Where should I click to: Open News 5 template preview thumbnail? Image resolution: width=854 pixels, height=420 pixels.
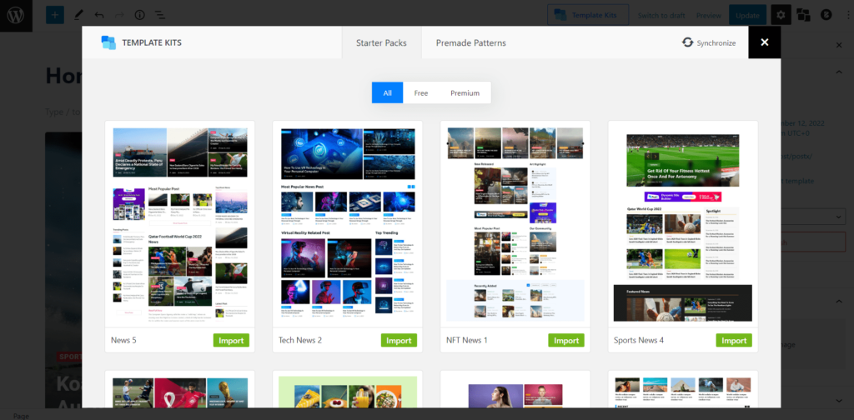(180, 224)
